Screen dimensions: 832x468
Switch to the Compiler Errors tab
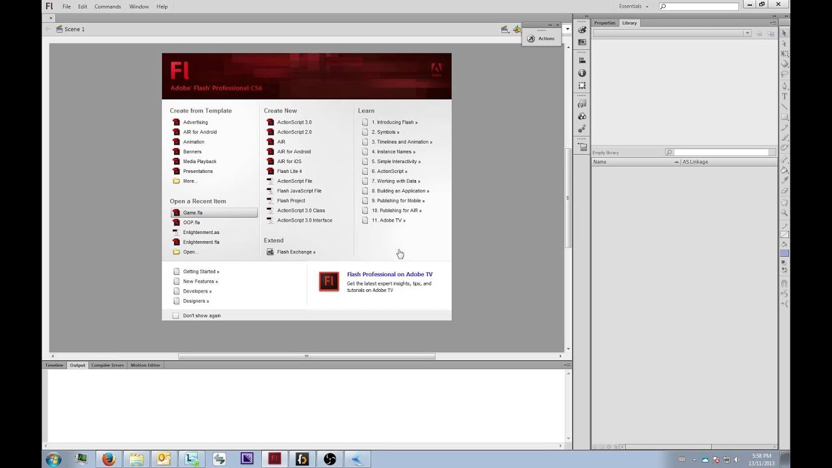107,365
